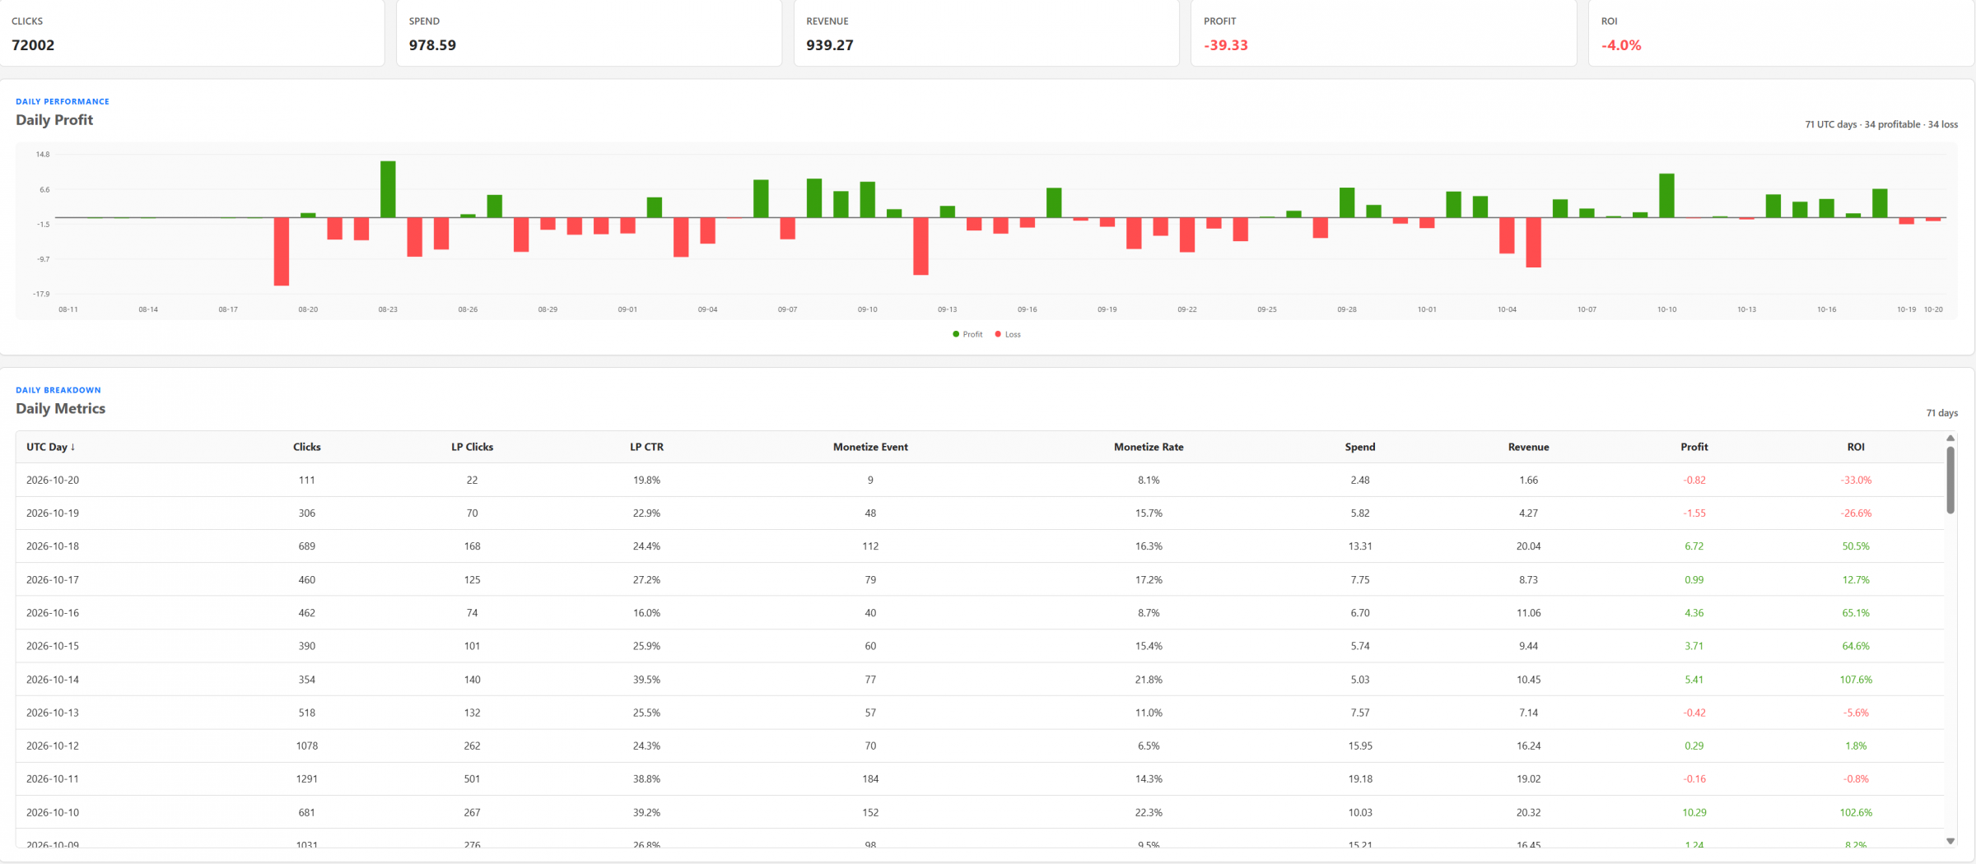
Task: Click spend value 15.95 in 2026-10-12 row
Action: (x=1360, y=746)
